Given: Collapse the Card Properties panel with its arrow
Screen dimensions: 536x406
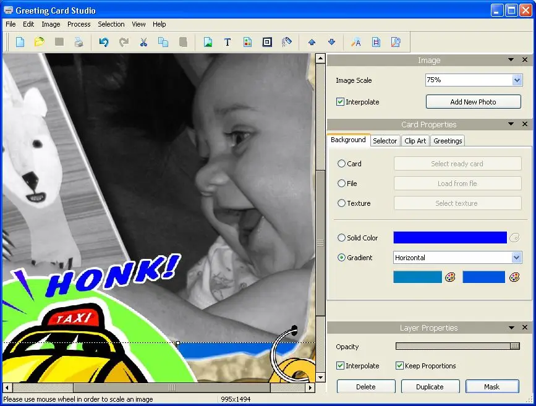Looking at the screenshot, I should pyautogui.click(x=511, y=124).
